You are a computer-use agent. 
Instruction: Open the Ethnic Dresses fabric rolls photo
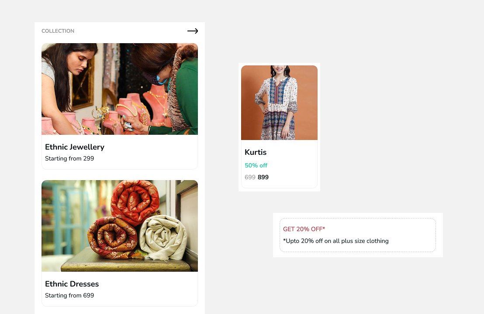120,226
